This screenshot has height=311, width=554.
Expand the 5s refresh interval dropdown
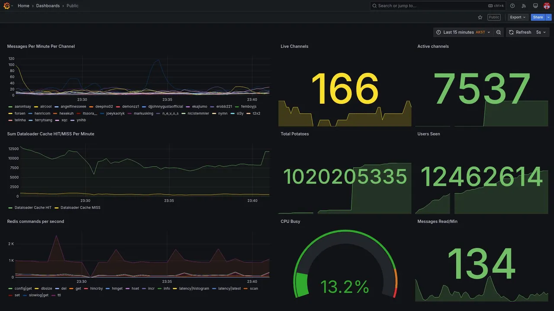[x=541, y=32]
